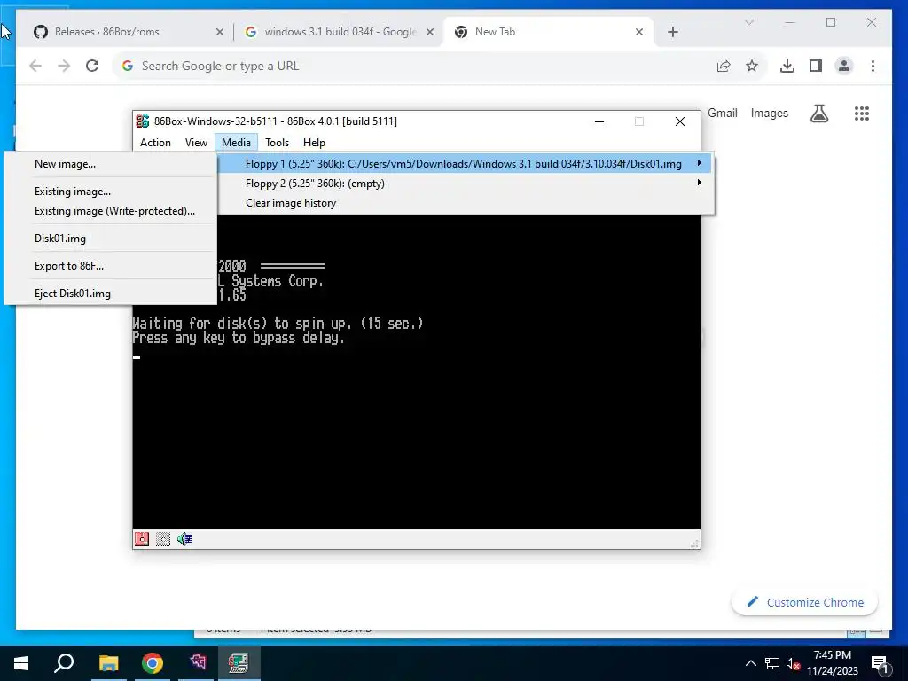Screen dimensions: 908x681
Task: Click the Media menu in 86Box
Action: coord(236,143)
